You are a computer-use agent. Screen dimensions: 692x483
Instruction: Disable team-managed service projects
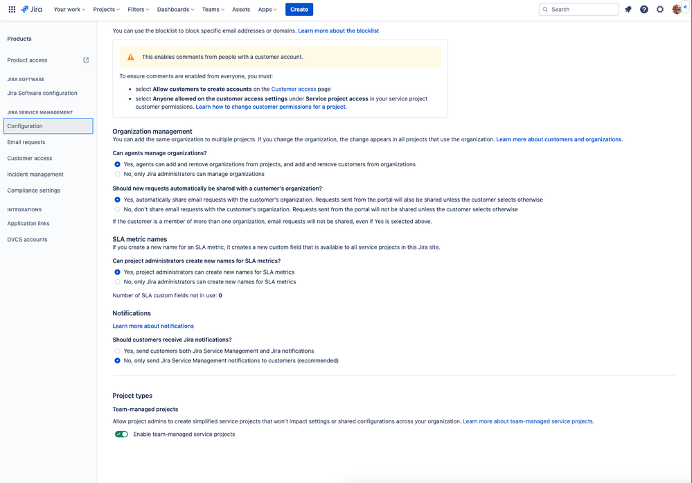tap(121, 434)
